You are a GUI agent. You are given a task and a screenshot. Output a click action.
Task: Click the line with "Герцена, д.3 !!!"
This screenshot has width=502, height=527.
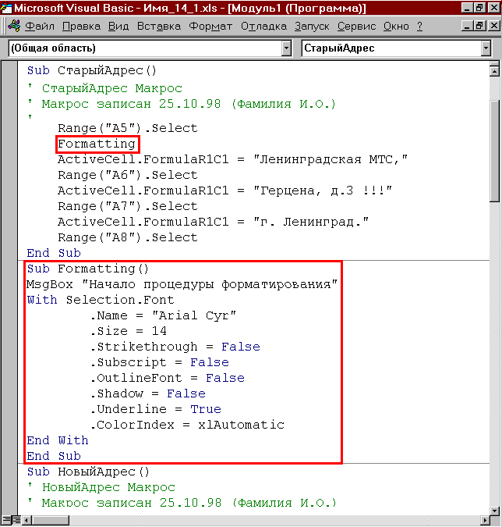point(224,191)
